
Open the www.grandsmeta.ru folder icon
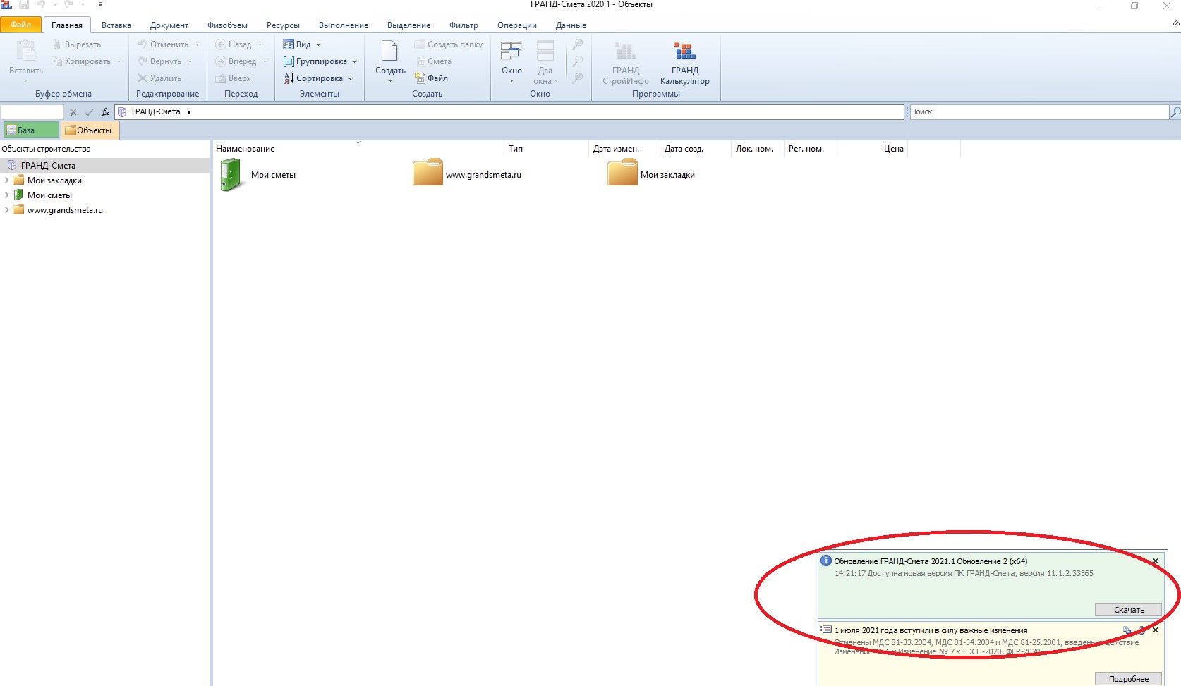[x=428, y=173]
